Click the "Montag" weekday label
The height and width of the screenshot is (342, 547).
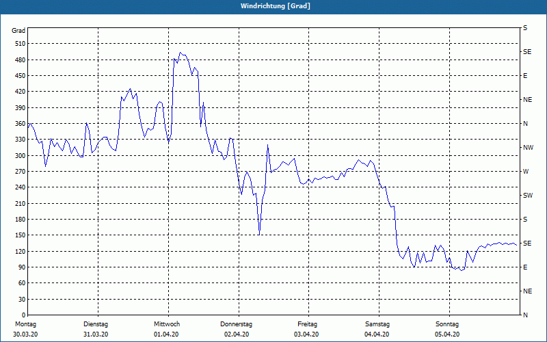click(x=26, y=324)
